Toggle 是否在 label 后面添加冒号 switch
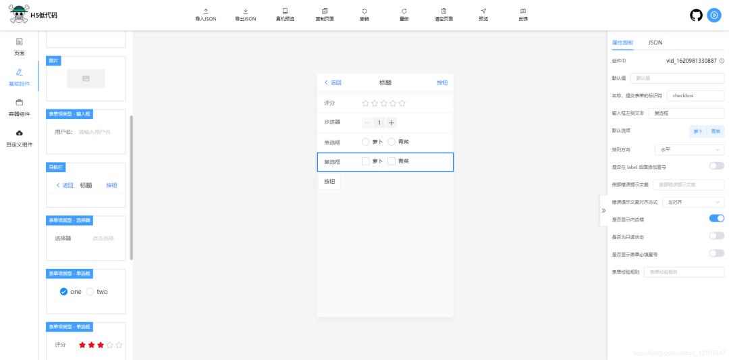 pyautogui.click(x=716, y=165)
